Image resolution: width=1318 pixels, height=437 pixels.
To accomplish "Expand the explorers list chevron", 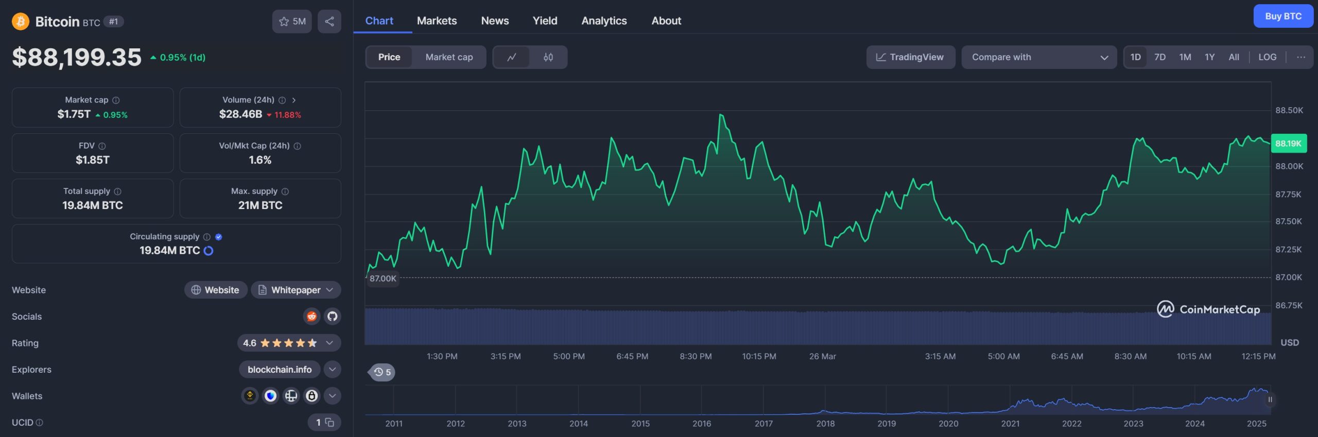I will 333,369.
